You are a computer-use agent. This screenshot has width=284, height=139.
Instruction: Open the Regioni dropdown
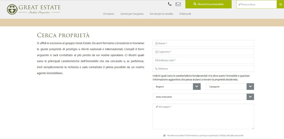(x=177, y=86)
